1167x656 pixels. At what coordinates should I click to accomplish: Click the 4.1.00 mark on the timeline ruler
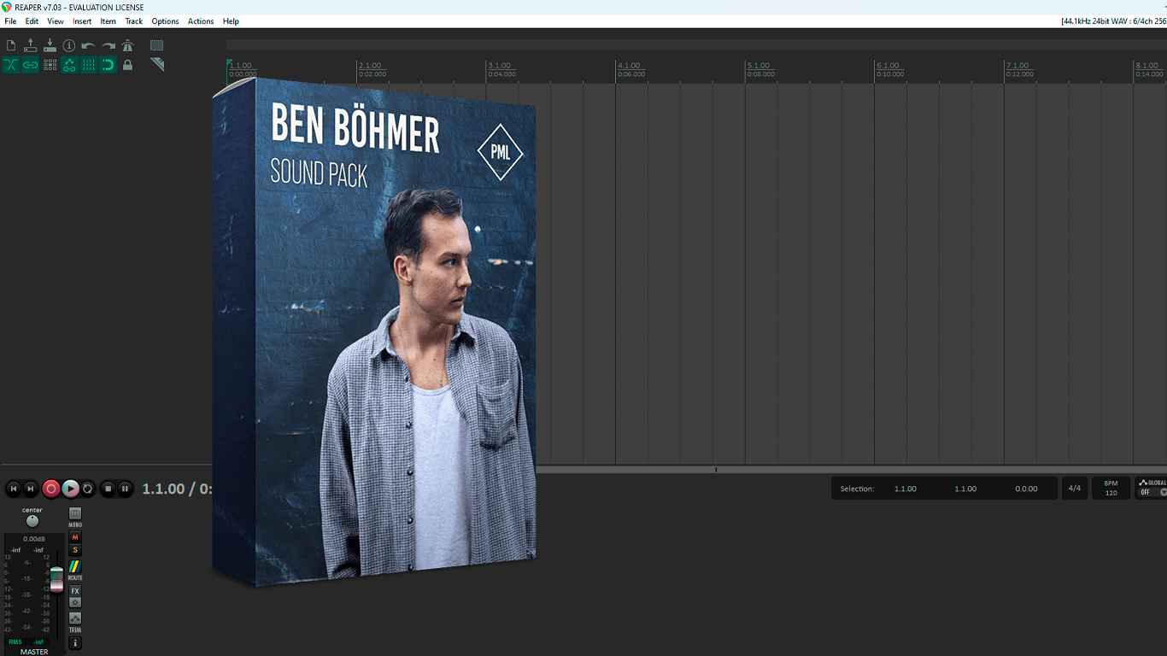(629, 66)
